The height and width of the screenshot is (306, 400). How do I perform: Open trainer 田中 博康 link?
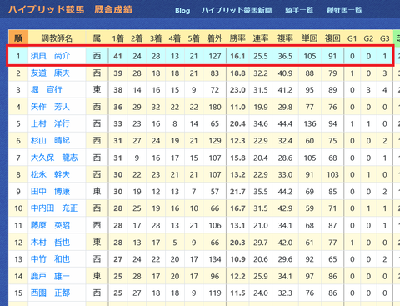(x=50, y=192)
